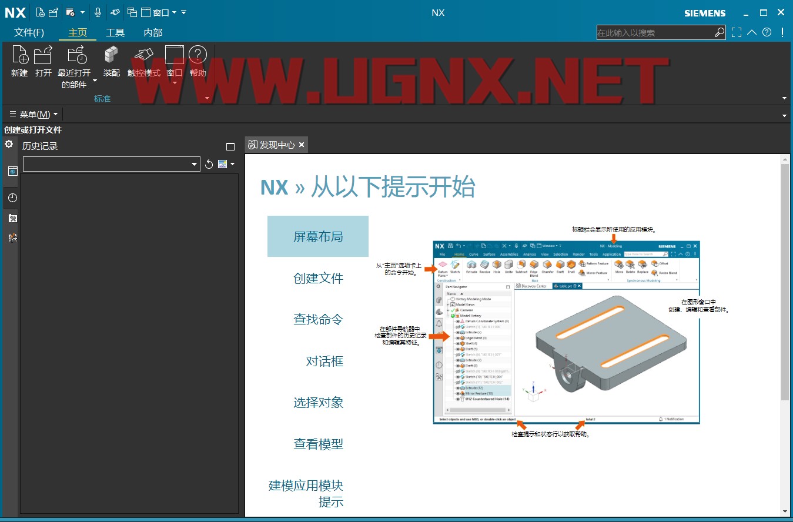The height and width of the screenshot is (522, 793).
Task: Click the 窗口 ribbon icon
Action: click(175, 55)
